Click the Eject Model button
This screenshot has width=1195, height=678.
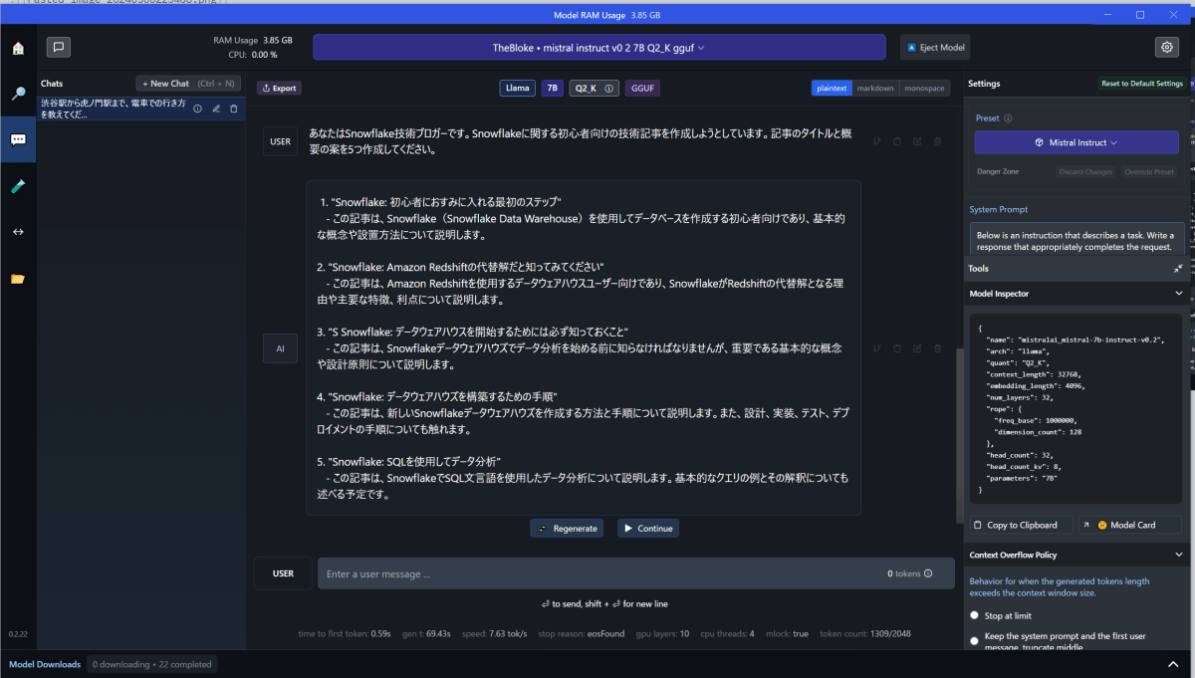click(x=935, y=48)
